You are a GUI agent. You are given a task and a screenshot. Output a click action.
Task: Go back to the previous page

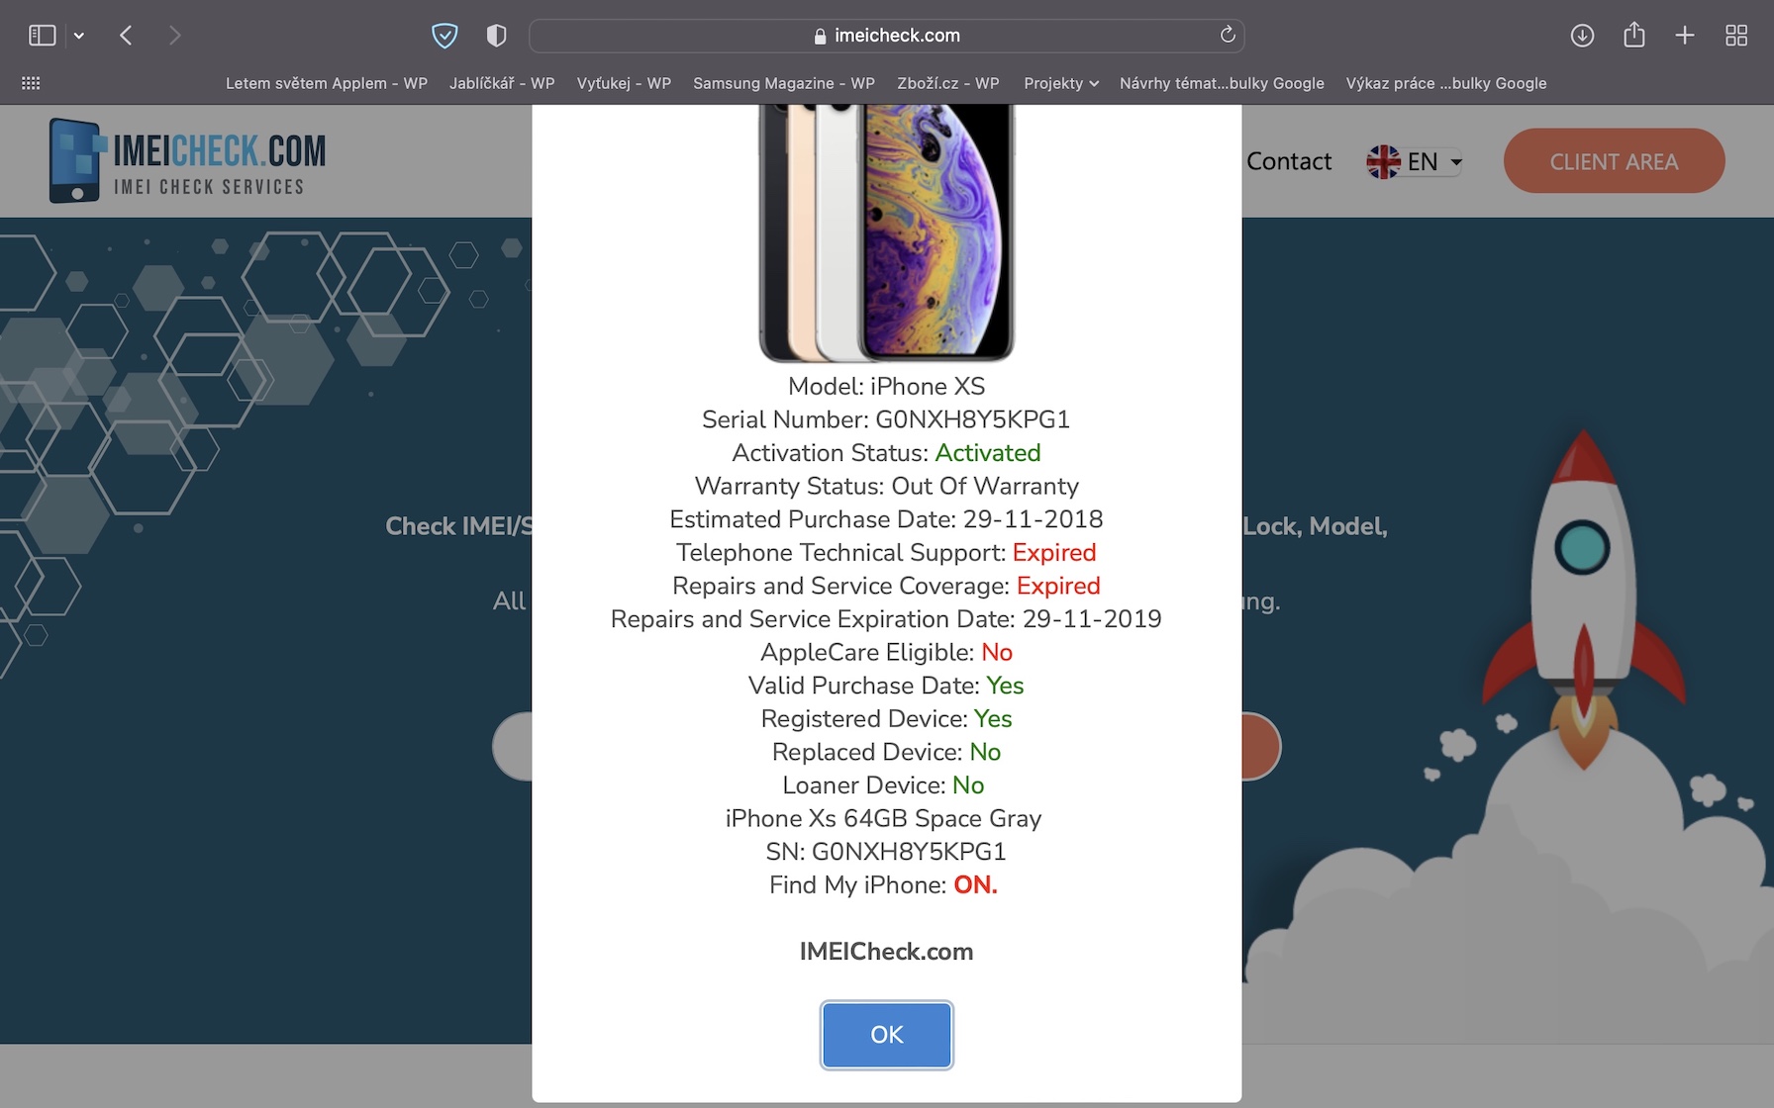pyautogui.click(x=126, y=36)
